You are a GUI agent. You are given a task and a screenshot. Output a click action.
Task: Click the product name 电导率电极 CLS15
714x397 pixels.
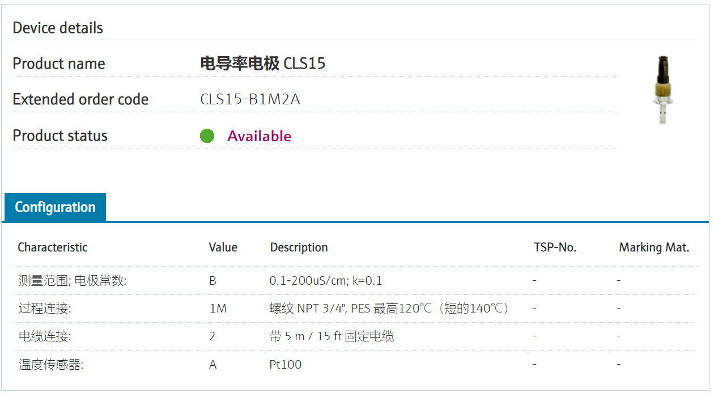tap(263, 64)
